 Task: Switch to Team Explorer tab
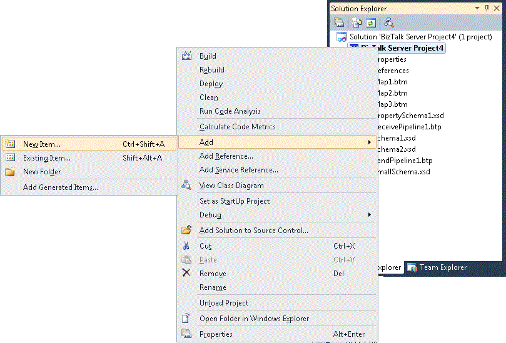coord(437,267)
